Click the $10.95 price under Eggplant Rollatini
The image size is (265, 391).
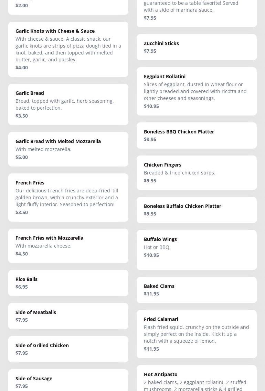(x=151, y=106)
